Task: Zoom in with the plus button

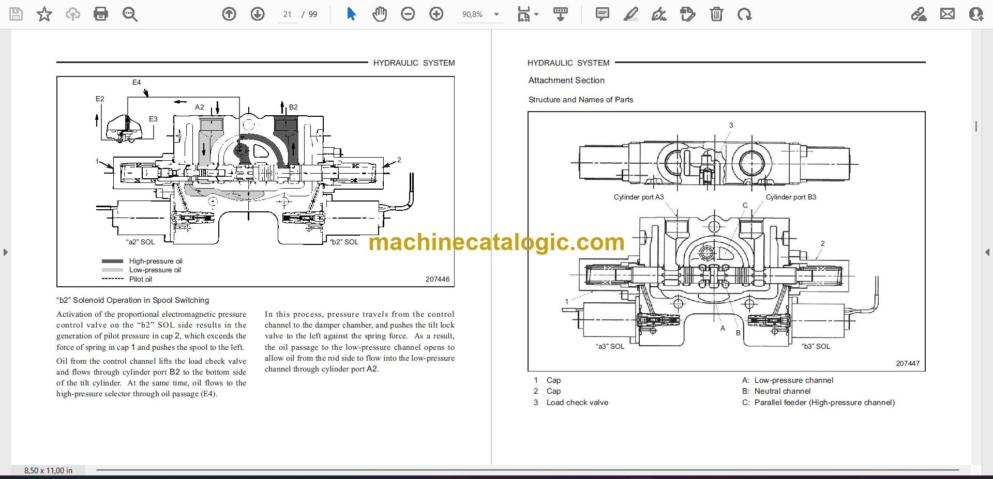Action: (x=437, y=14)
